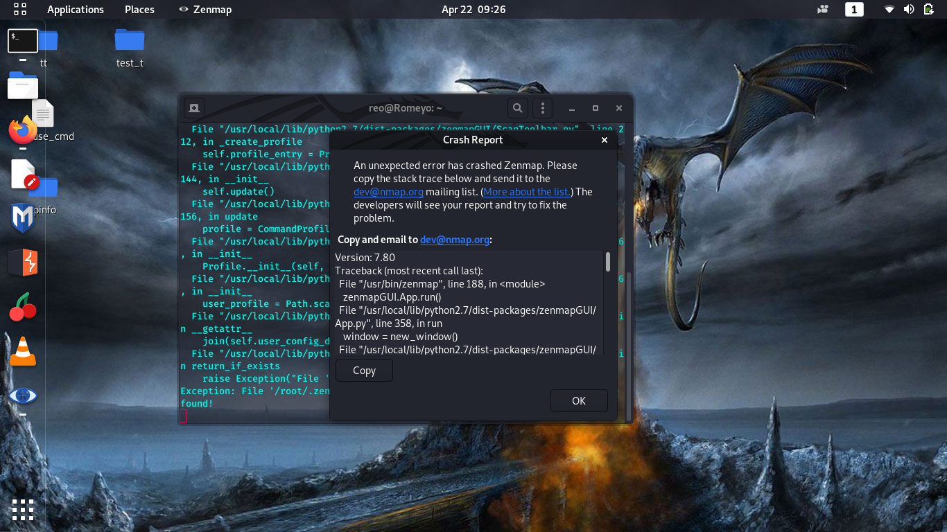Close the Crash Report dialog
This screenshot has width=947, height=532.
(605, 140)
